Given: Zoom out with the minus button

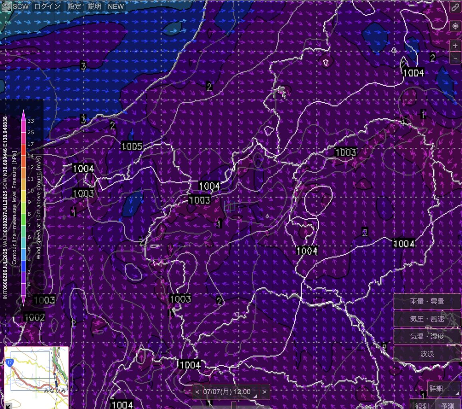Looking at the screenshot, I should pos(455,58).
